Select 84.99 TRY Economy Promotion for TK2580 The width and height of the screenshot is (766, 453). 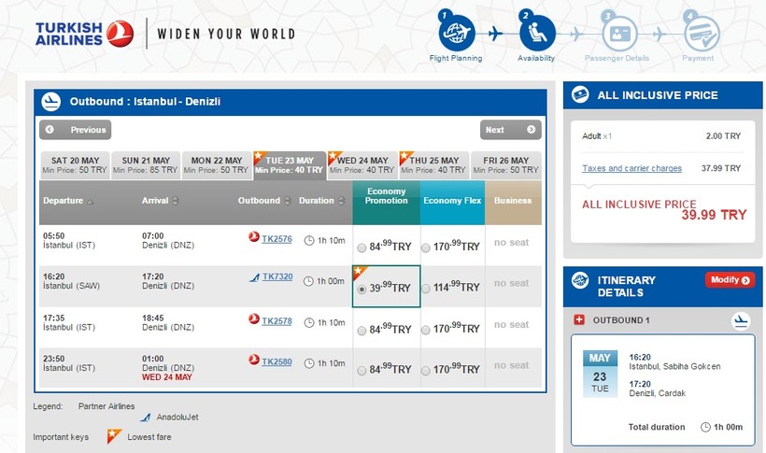[x=362, y=371]
